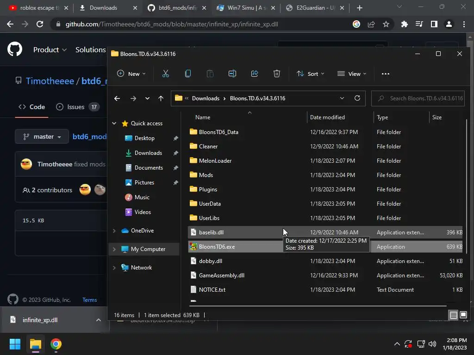This screenshot has width=474, height=355.
Task: Collapse the Quick access tree
Action: tap(114, 123)
